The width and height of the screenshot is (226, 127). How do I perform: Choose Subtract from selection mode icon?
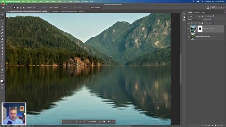pos(20,8)
